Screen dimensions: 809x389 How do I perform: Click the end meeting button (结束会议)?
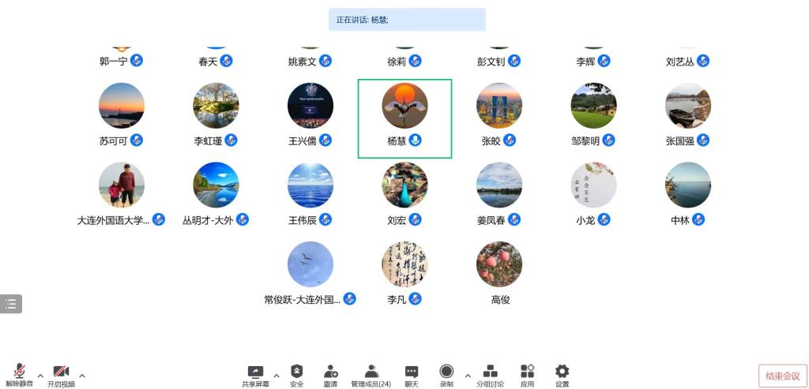tap(783, 376)
